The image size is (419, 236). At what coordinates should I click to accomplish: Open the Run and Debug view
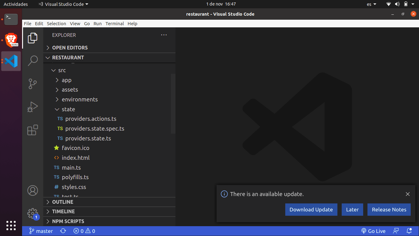[x=33, y=107]
